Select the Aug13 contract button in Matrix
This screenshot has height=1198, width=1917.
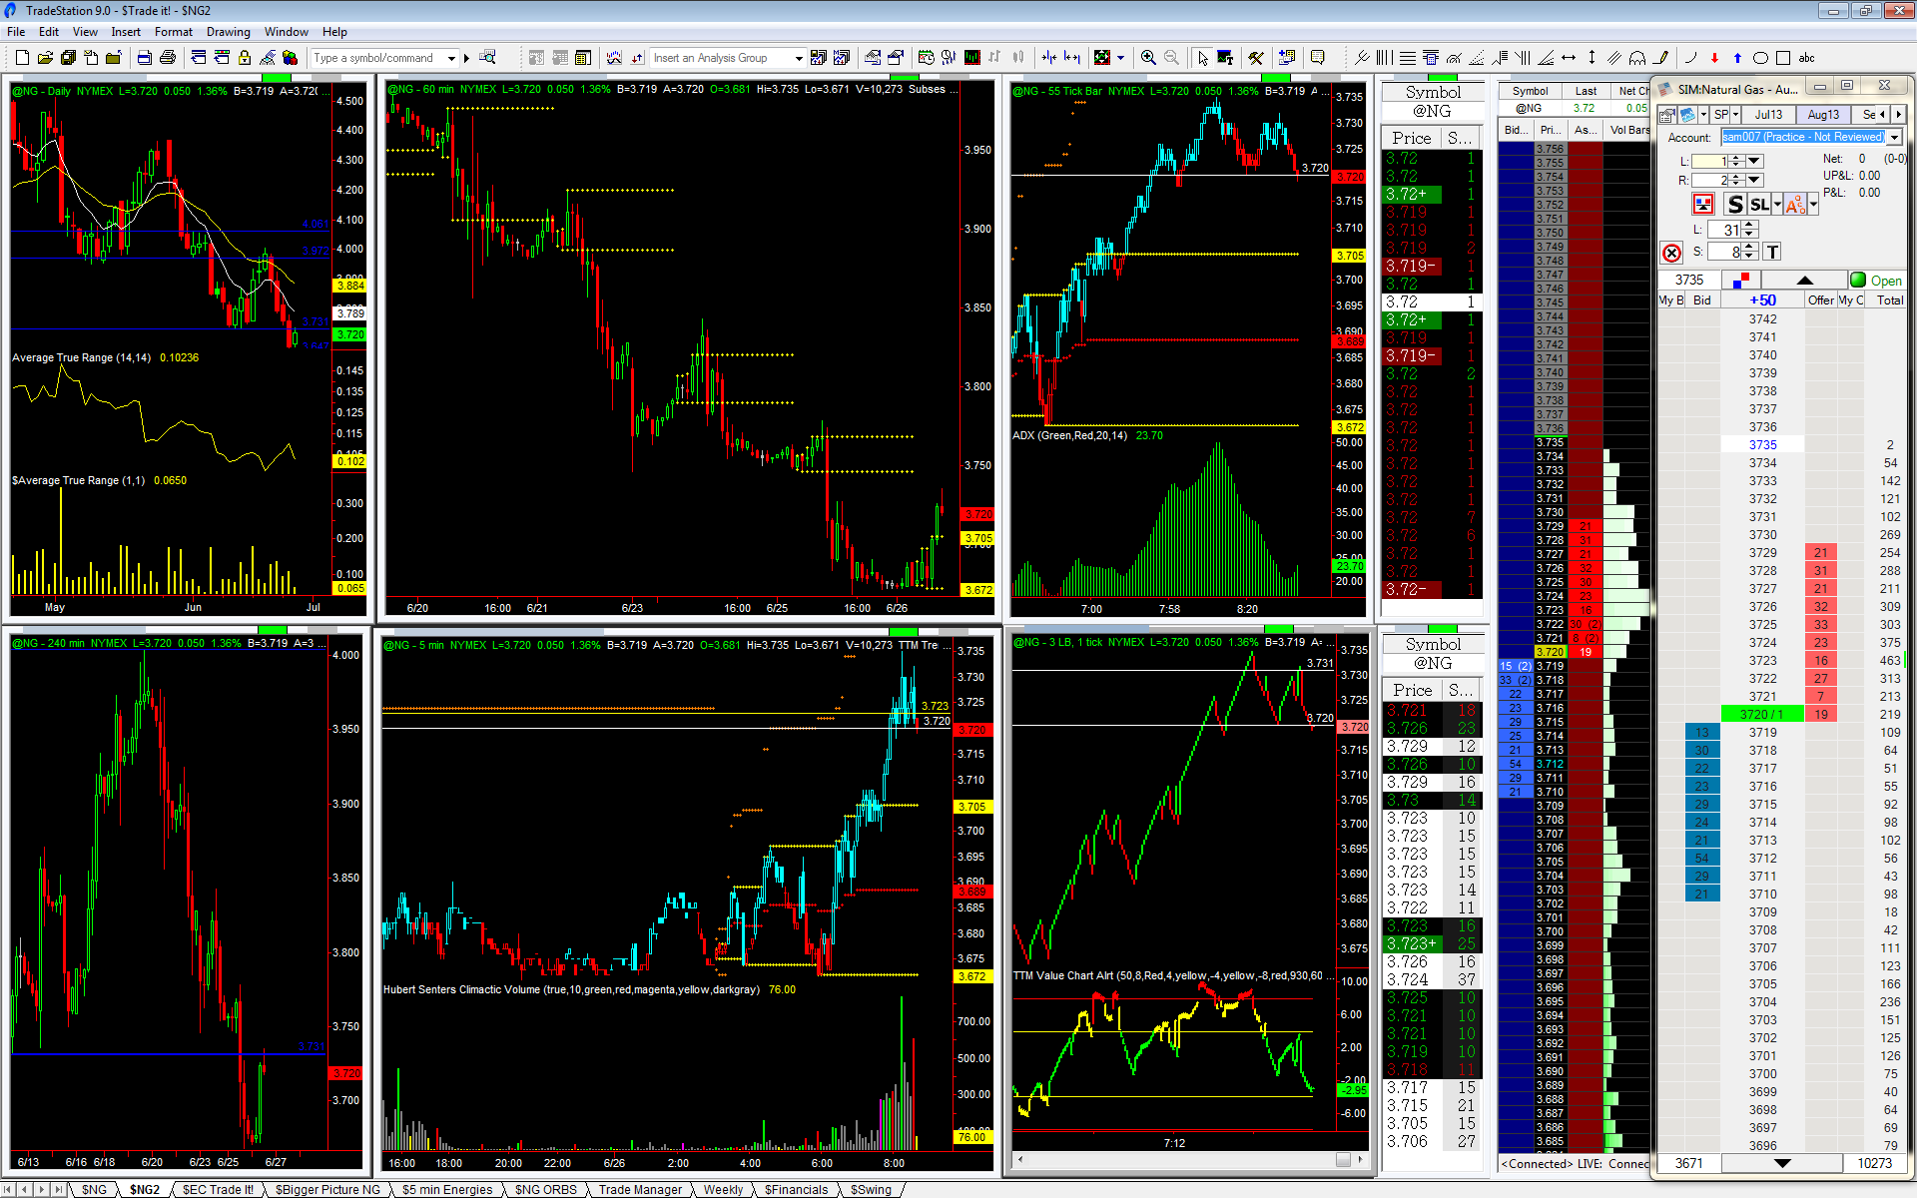(x=1823, y=115)
